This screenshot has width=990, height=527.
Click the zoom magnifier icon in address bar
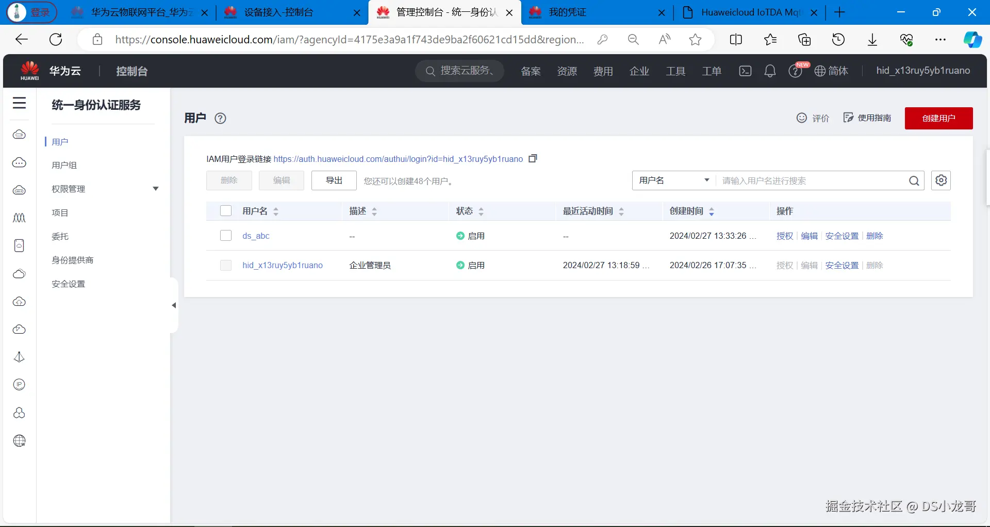pos(633,40)
